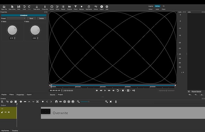The image size is (205, 132).
Task: Mute track V1
Action: click(5, 112)
